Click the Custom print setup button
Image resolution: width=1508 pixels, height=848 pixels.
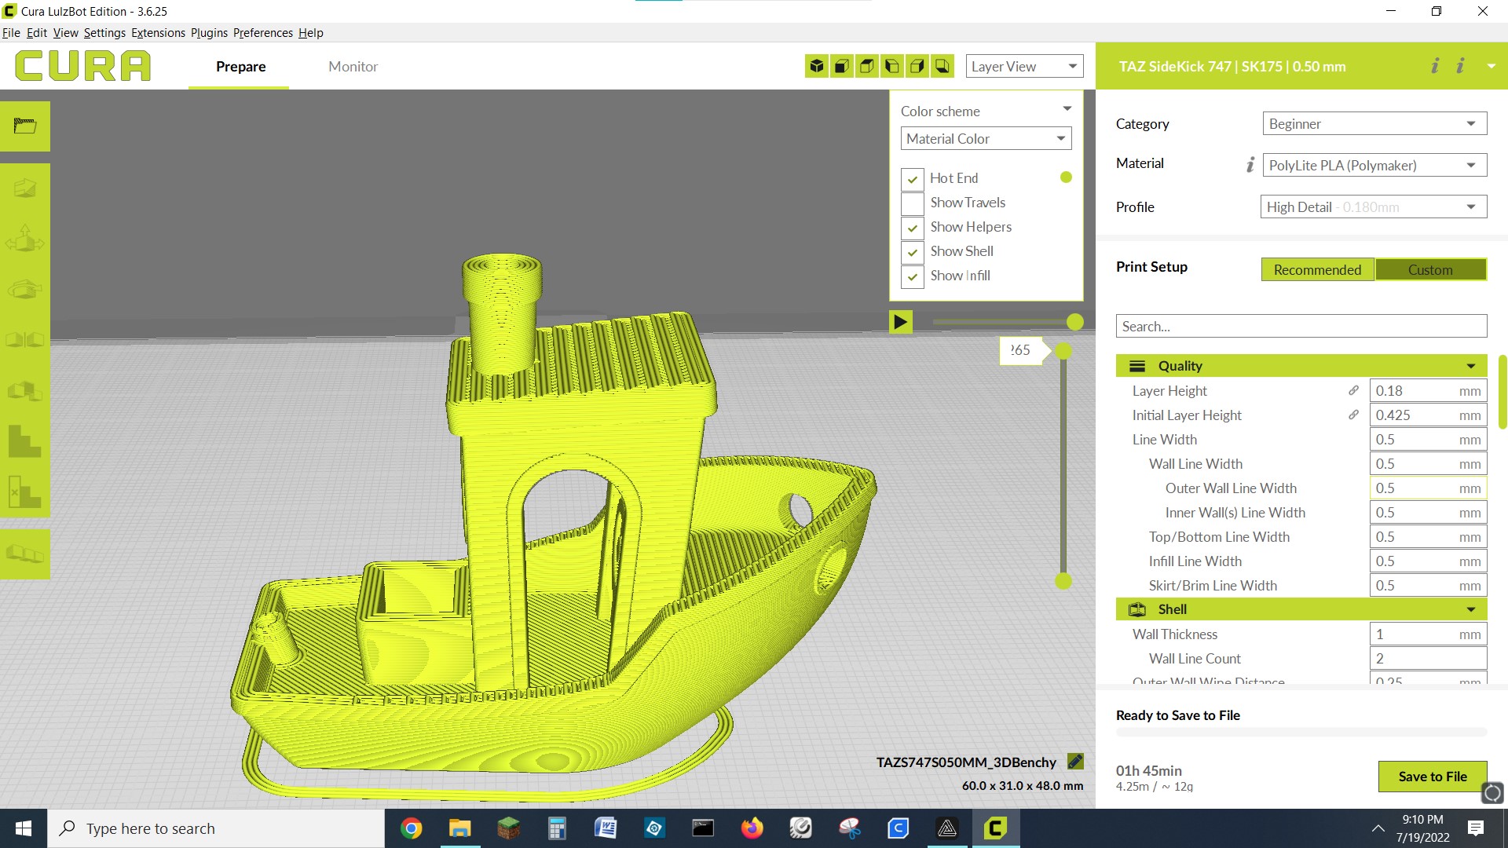(x=1430, y=269)
